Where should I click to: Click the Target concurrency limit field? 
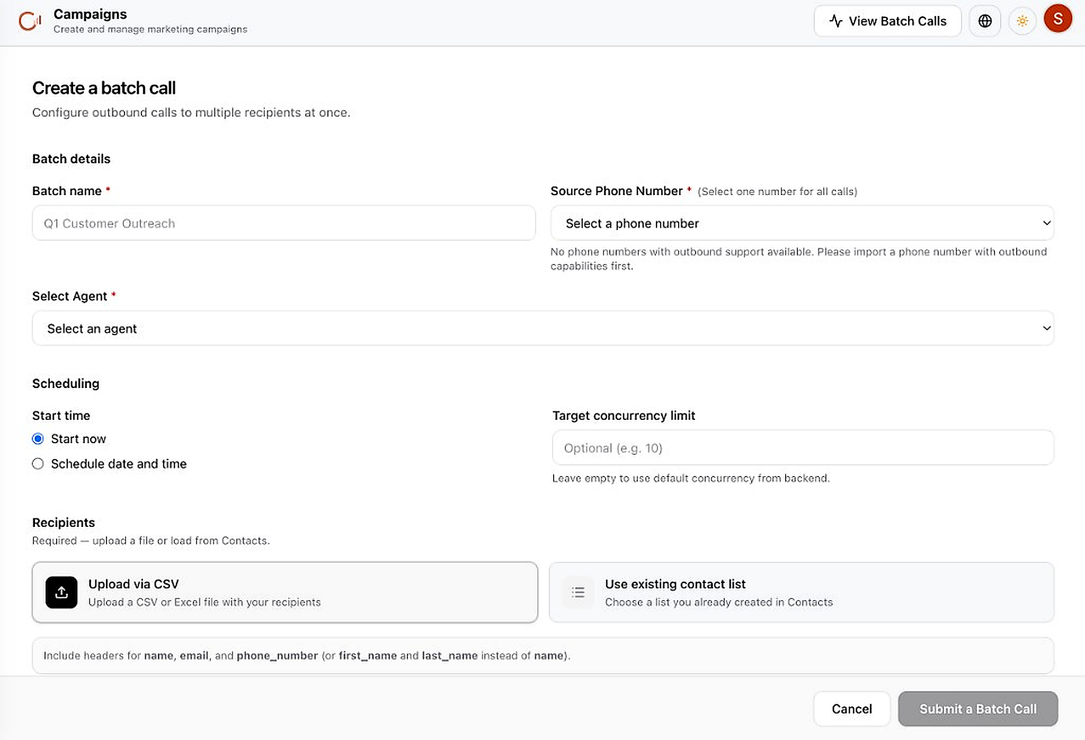[x=803, y=448]
